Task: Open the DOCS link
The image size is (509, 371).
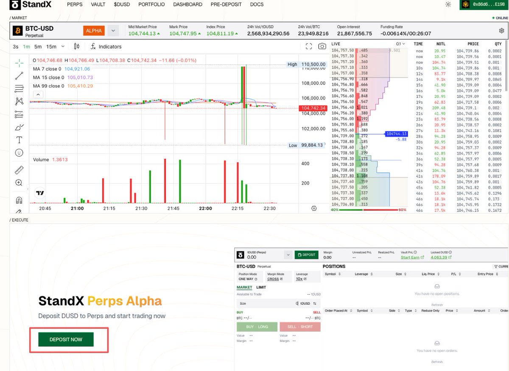Action: point(257,5)
